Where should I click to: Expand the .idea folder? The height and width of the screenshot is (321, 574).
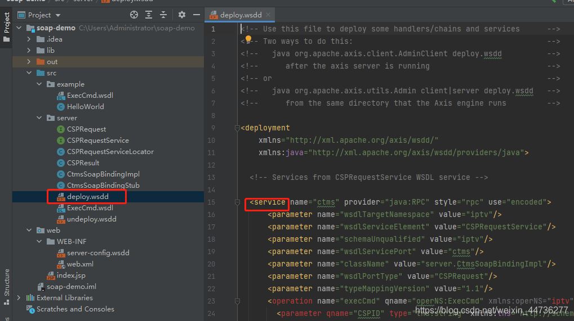click(x=29, y=39)
